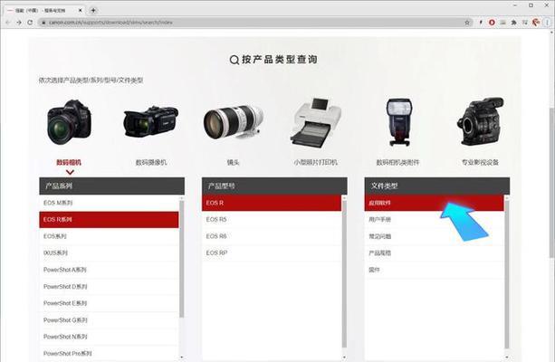Viewport: 555px width, 362px height.
Task: Choose the 数码相机类附件 category label
Action: [397, 162]
